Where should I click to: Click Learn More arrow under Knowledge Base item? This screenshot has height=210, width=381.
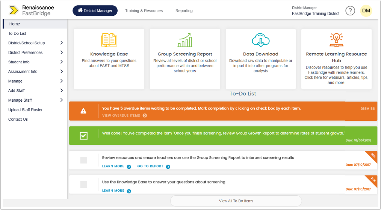click(129, 191)
